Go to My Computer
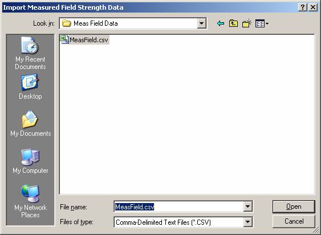 tap(30, 161)
